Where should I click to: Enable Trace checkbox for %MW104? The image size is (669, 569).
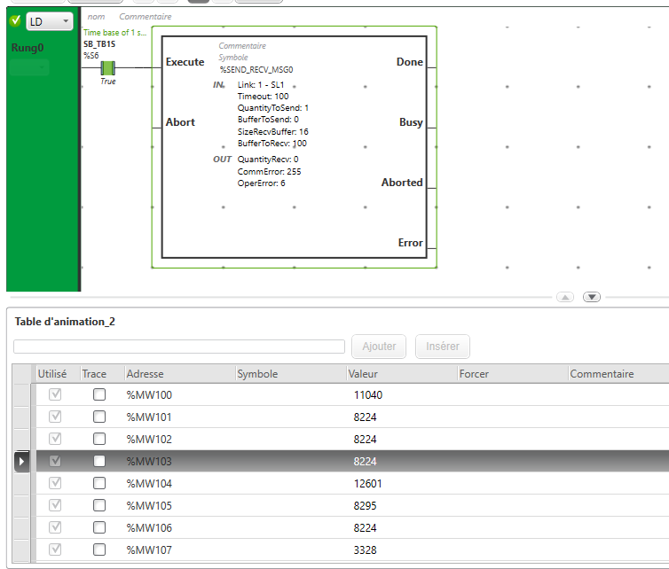(x=99, y=483)
